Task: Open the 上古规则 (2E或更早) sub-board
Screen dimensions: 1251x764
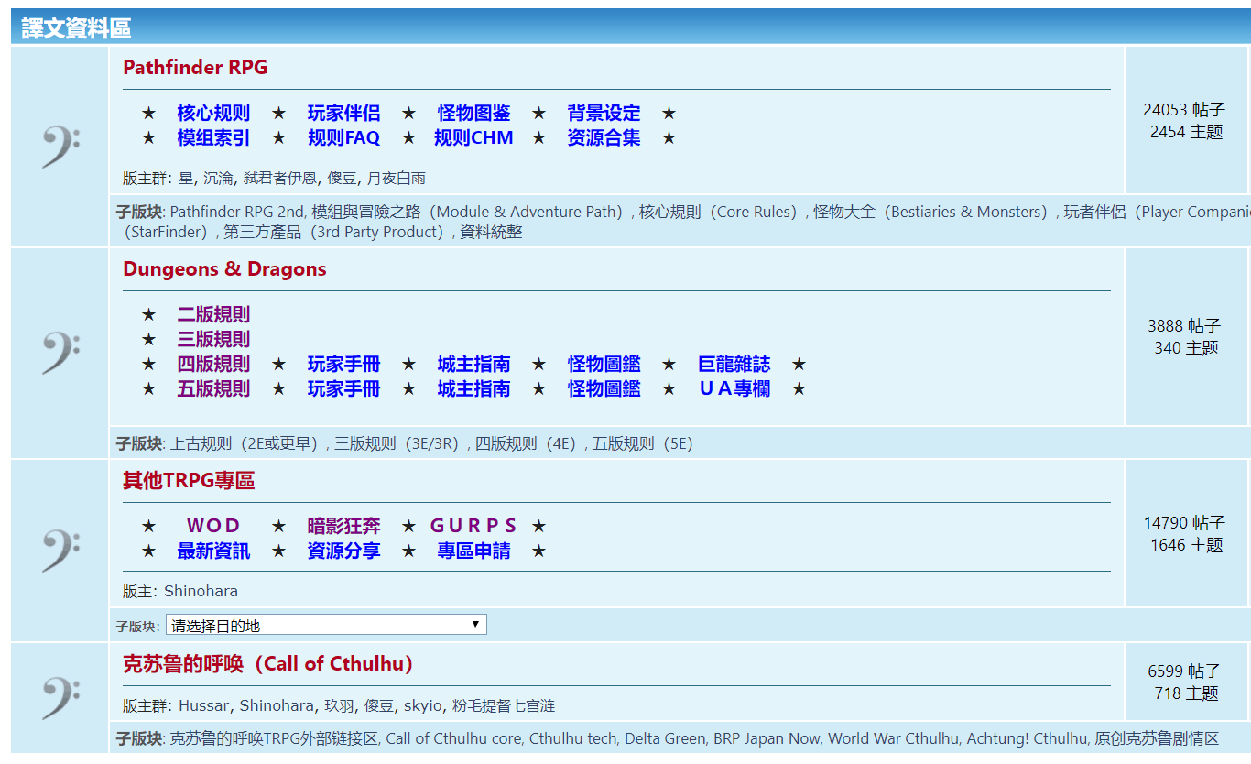Action: pos(247,444)
